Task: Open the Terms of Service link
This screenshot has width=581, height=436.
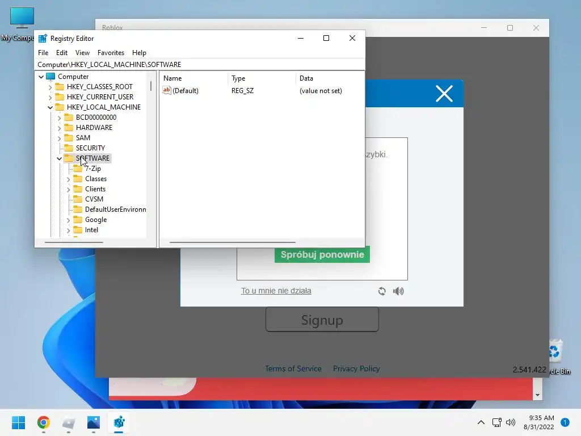Action: pyautogui.click(x=293, y=368)
